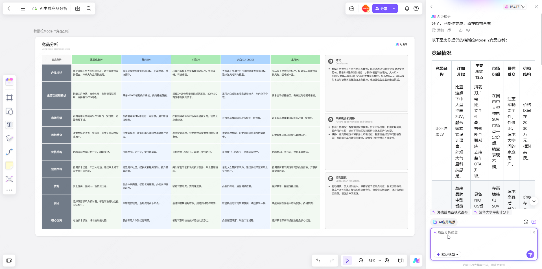542x269 pixels.
Task: Copy the AI reply with copy icon
Action: click(x=449, y=30)
